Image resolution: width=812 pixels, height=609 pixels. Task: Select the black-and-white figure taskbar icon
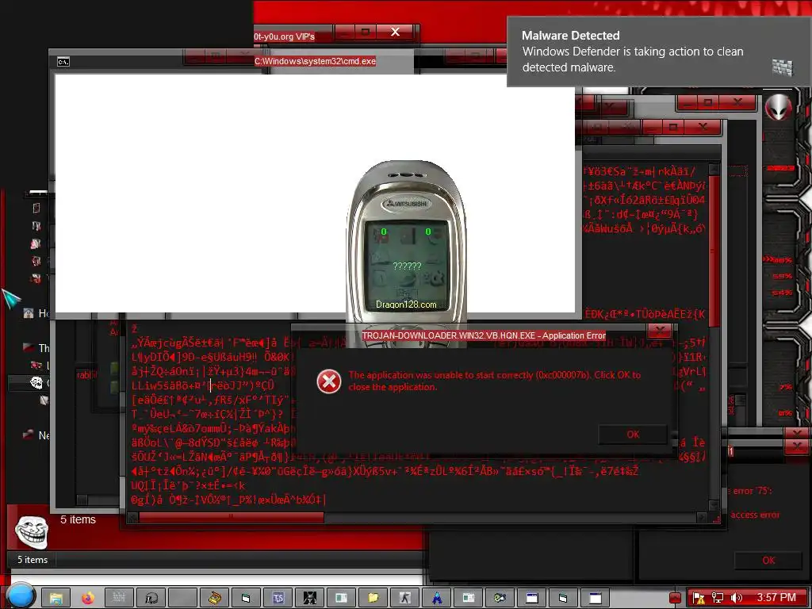point(310,598)
